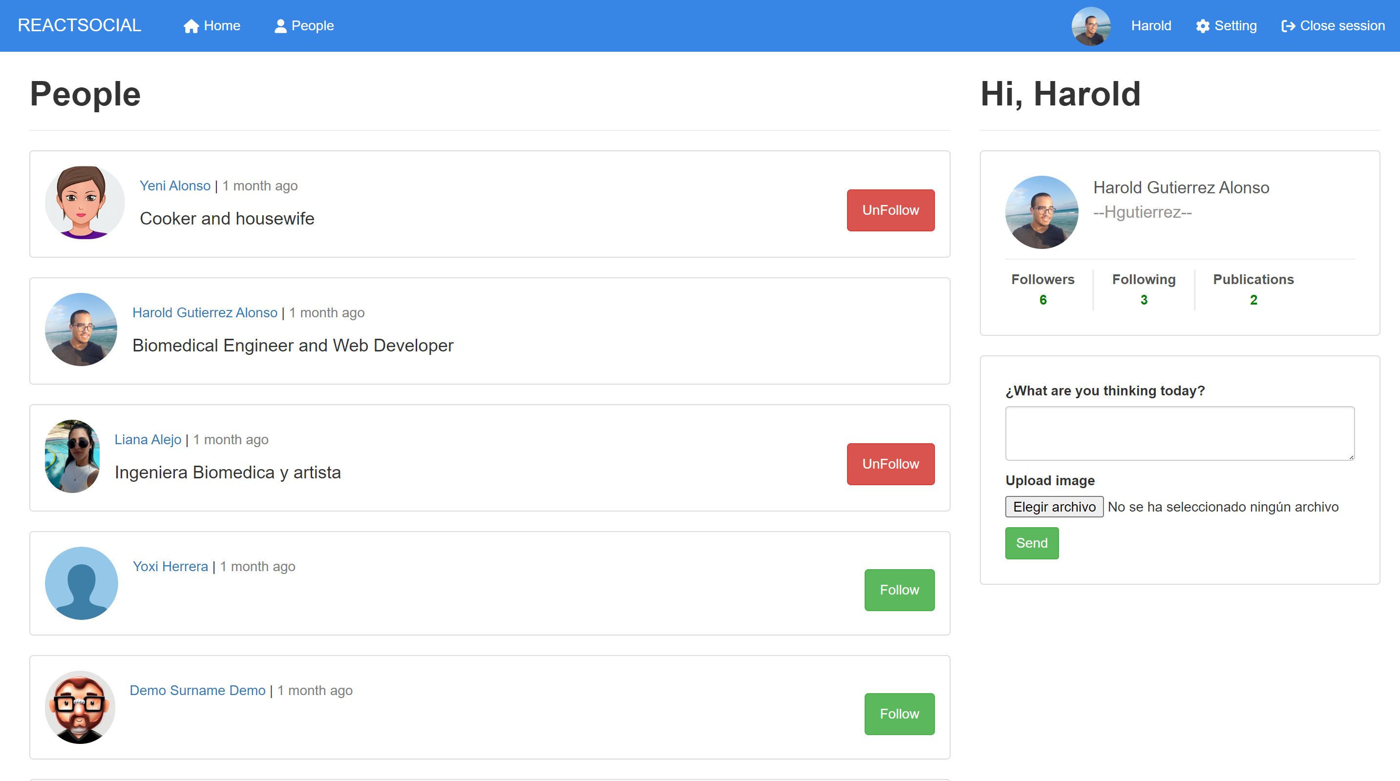Click the REACTSOCIAL brand title

[x=79, y=25]
